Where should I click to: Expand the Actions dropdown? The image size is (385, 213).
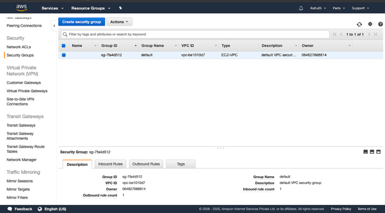point(119,22)
